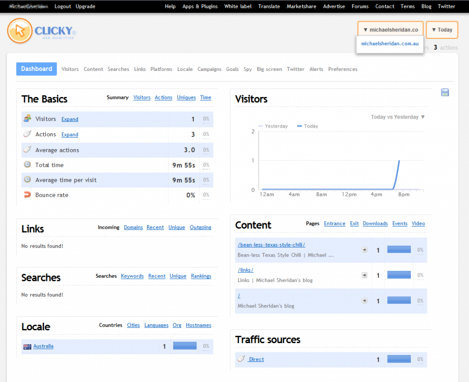Screen dimensions: 469x382
Task: Click the blue bar for /links/ page
Action: (399, 275)
